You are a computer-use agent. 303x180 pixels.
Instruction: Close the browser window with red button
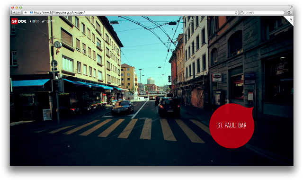(x=13, y=8)
